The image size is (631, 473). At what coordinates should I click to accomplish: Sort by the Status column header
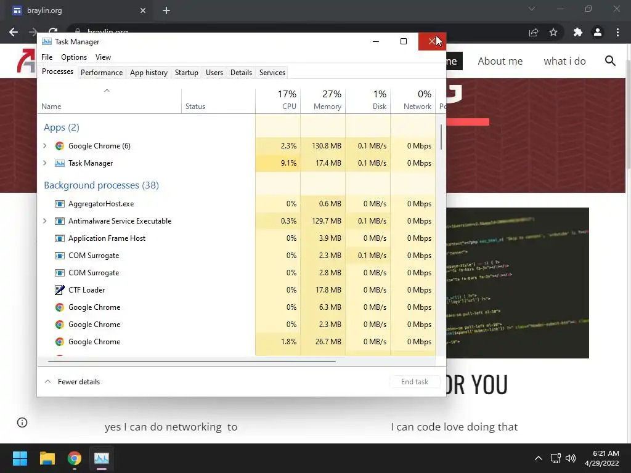(219, 100)
